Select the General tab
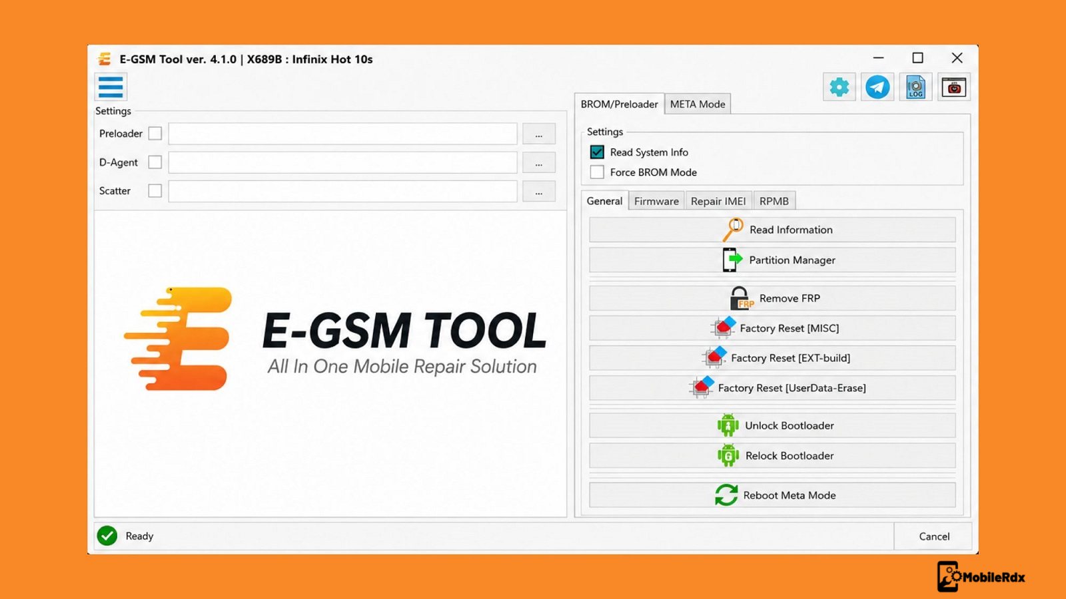This screenshot has height=599, width=1066. [604, 200]
